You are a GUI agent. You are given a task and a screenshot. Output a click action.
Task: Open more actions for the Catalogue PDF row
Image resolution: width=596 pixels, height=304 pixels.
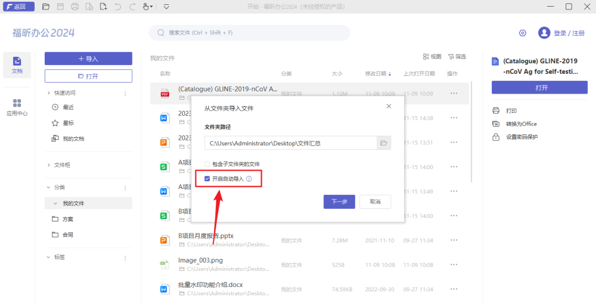click(454, 94)
